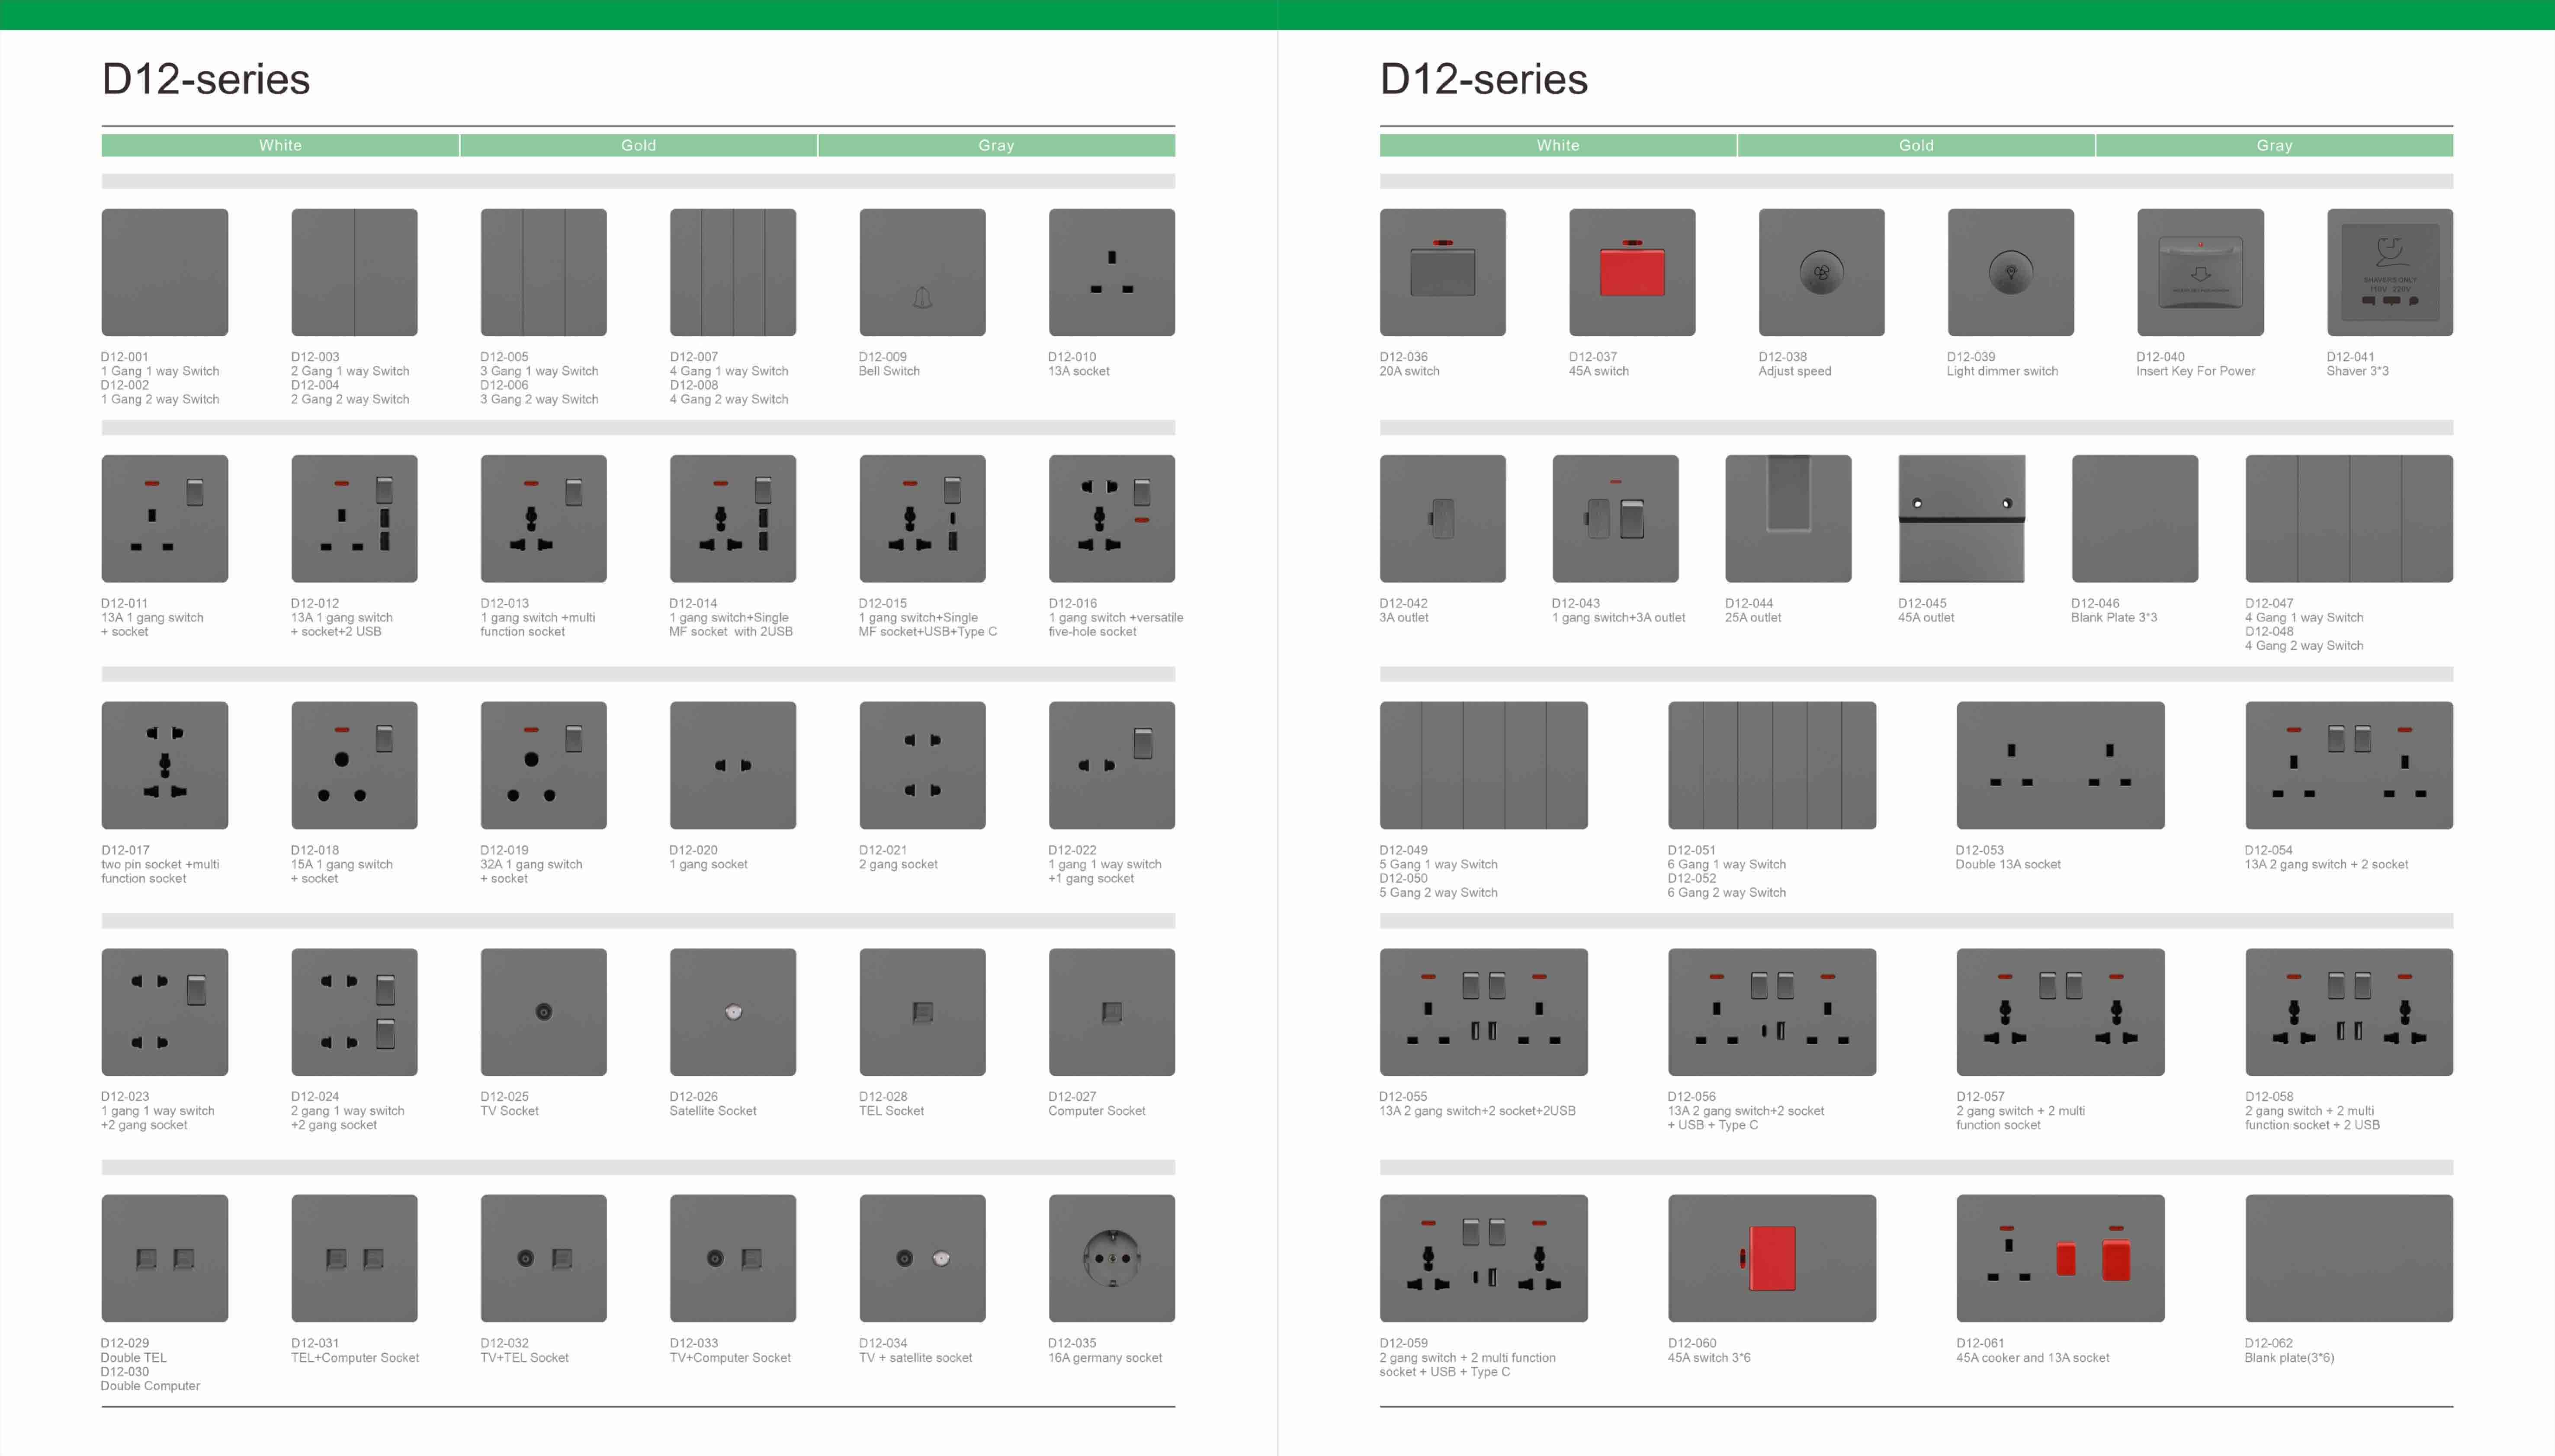Click the 'D12-022' code text

[1072, 850]
